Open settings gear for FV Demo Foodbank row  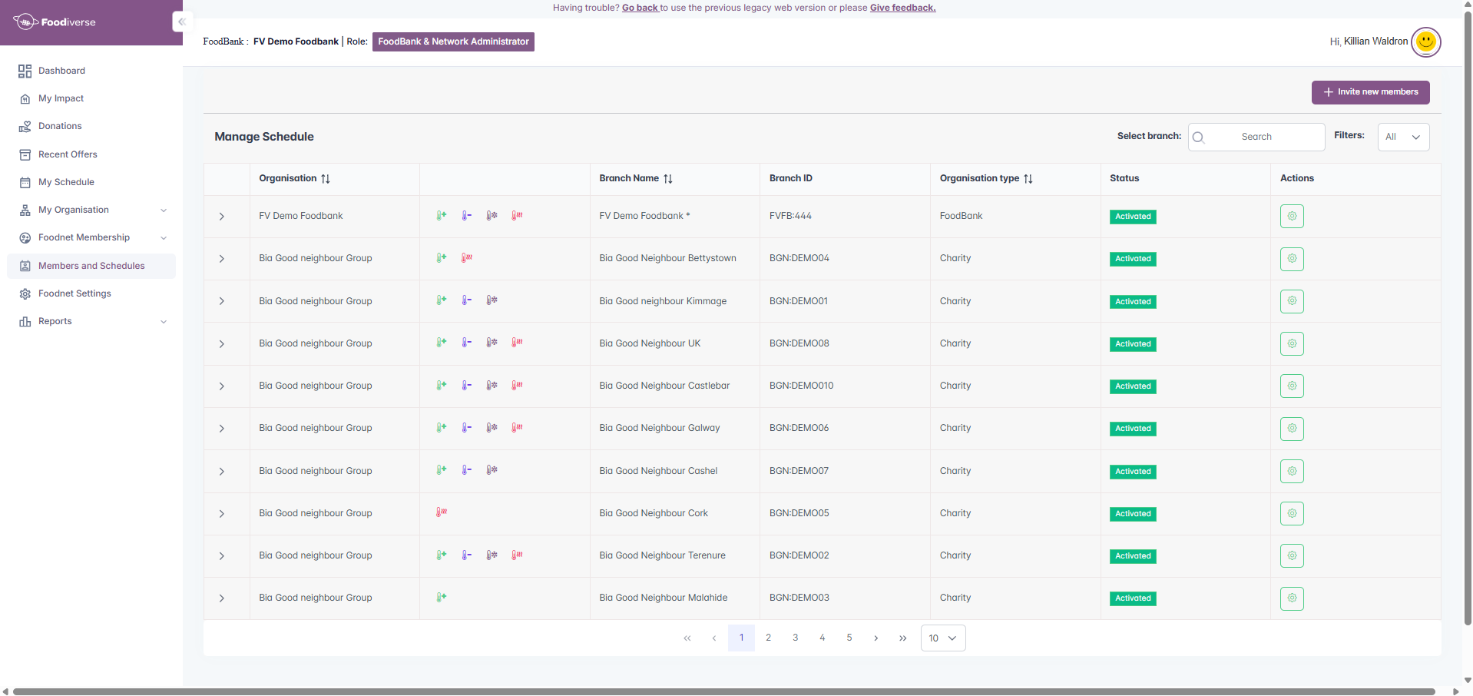click(x=1292, y=217)
